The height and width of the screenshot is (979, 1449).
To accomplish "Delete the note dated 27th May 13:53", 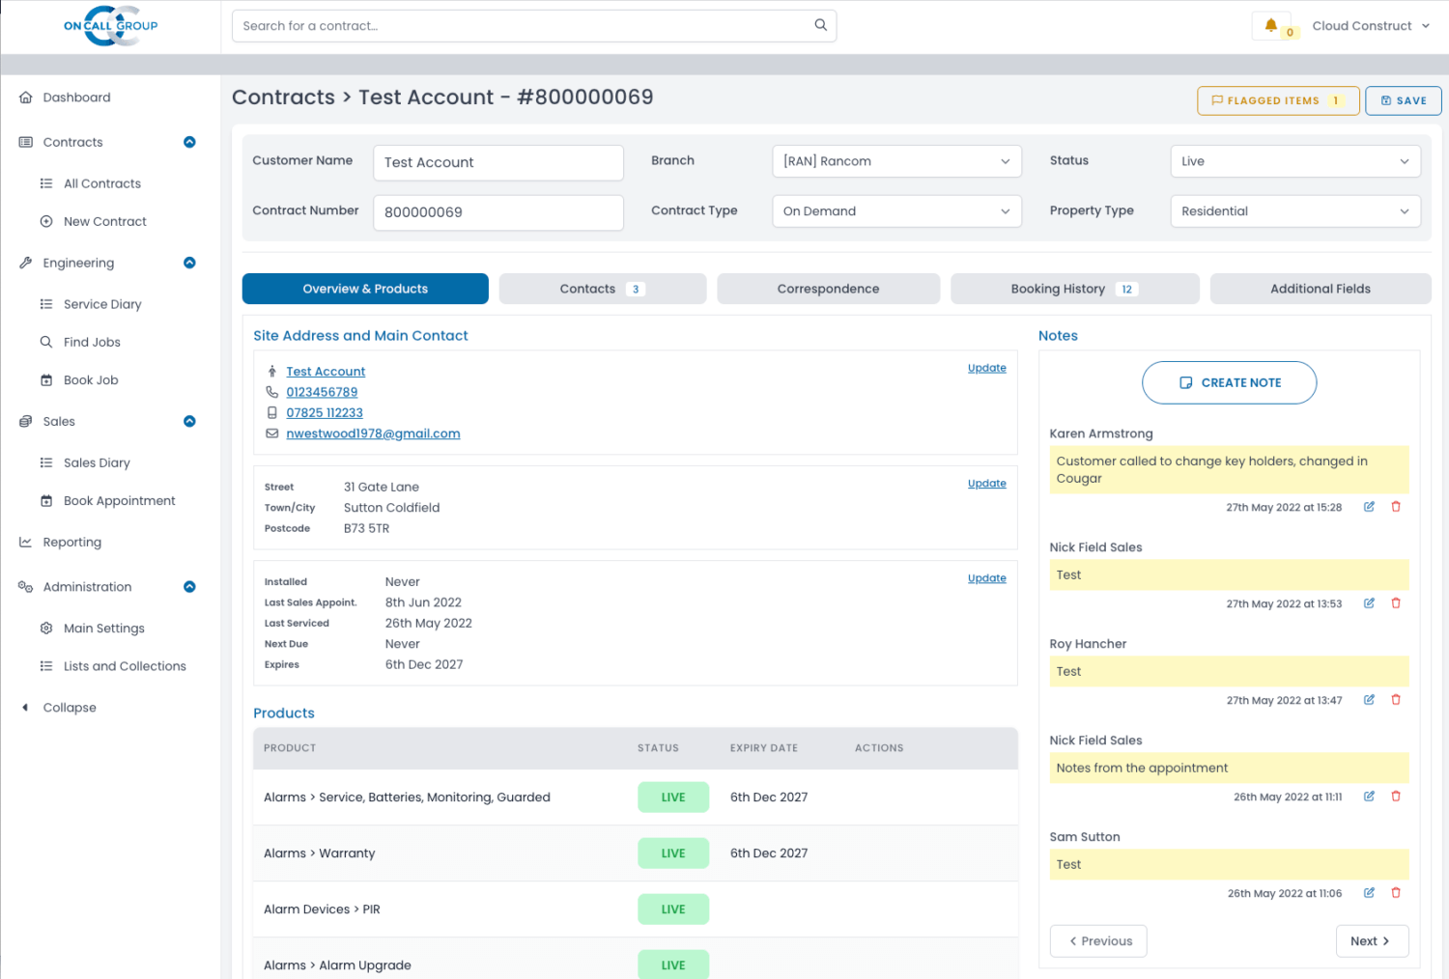I will (x=1396, y=603).
